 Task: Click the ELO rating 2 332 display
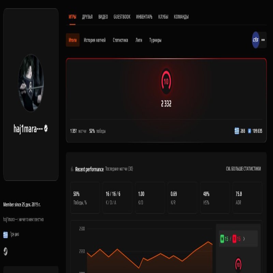point(166,103)
